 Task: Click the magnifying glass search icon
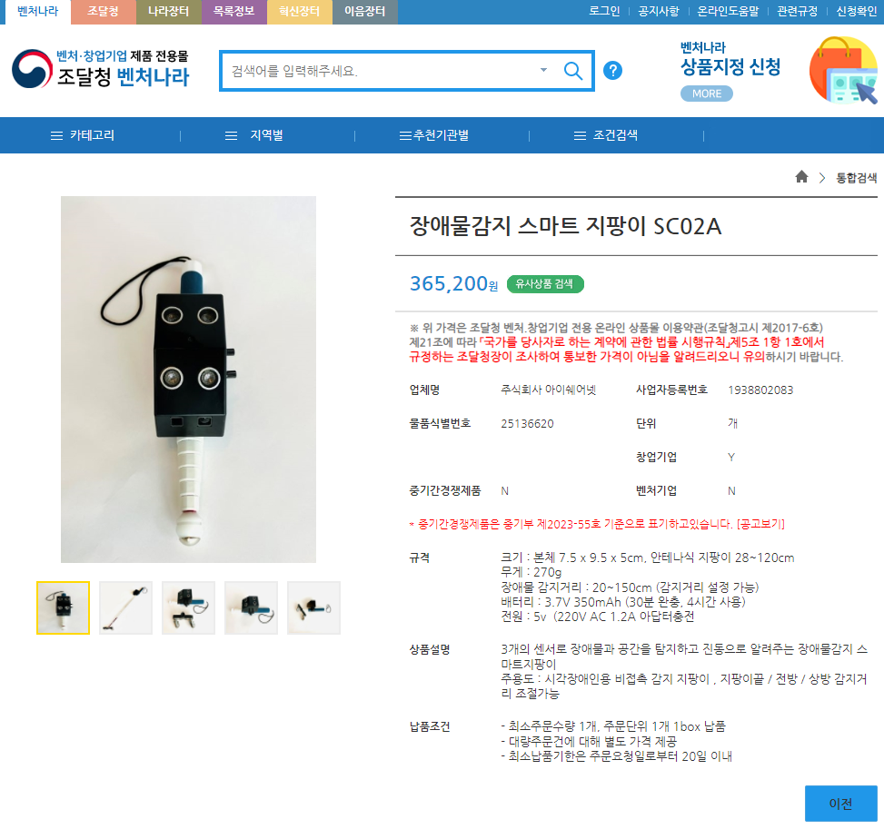pos(572,71)
